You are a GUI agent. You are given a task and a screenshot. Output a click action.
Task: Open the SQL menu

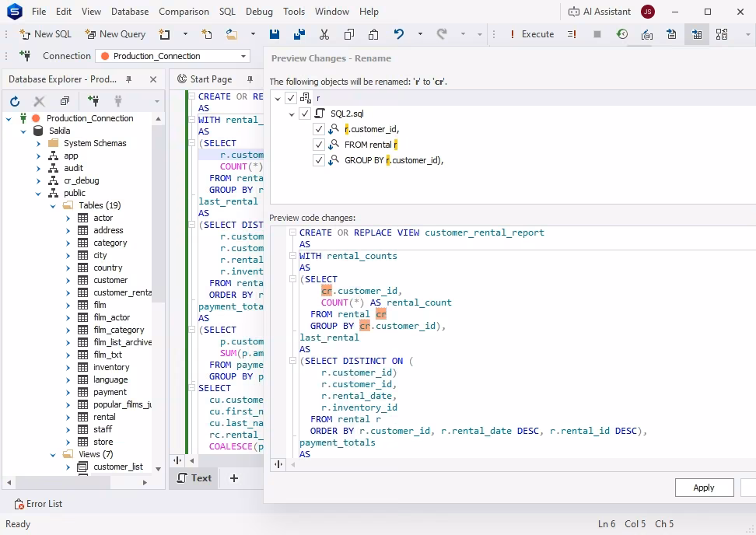(227, 12)
